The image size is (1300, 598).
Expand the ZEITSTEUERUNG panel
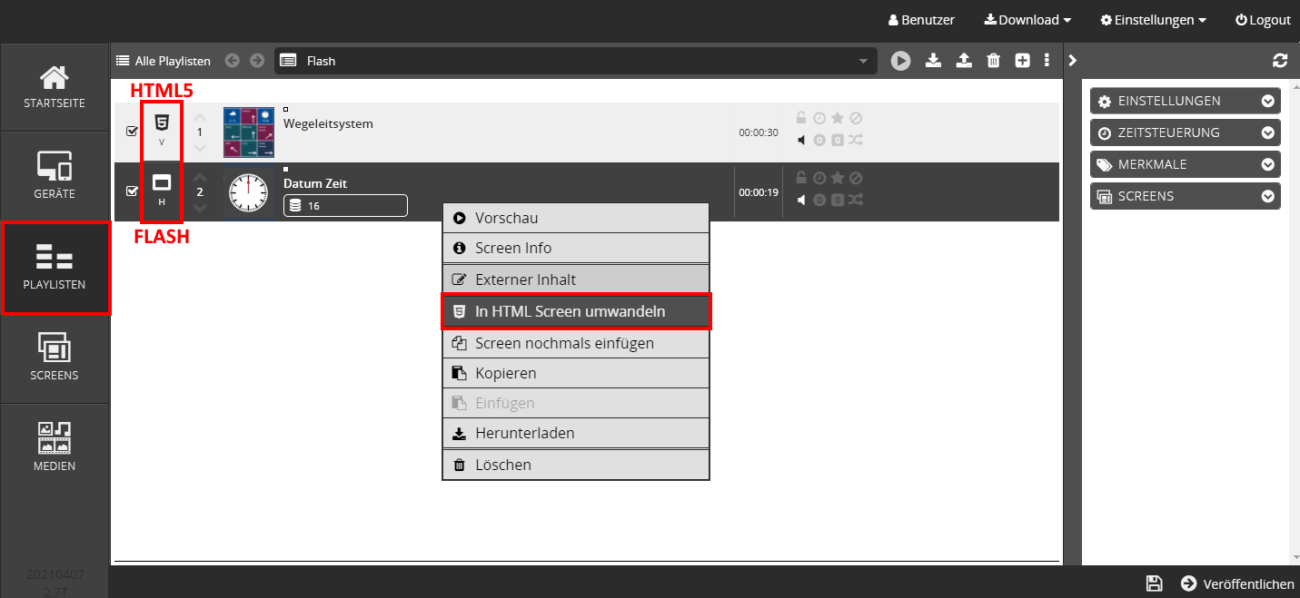(x=1185, y=132)
